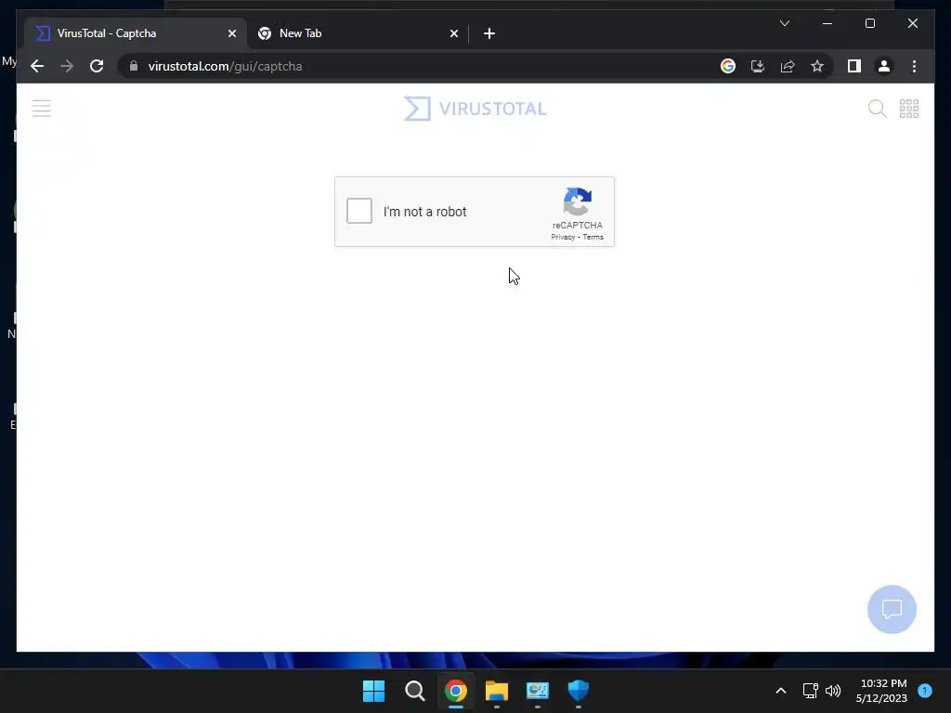This screenshot has height=713, width=951.
Task: Open the reCAPTCHA Privacy link
Action: (562, 237)
